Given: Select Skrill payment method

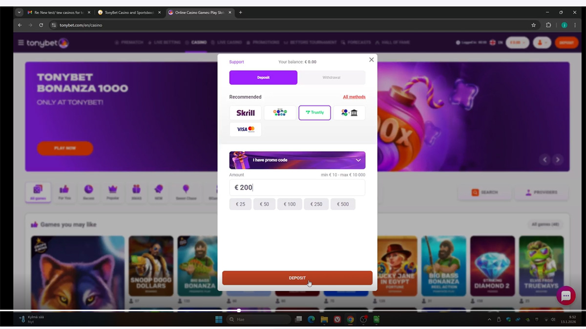Looking at the screenshot, I should [245, 113].
